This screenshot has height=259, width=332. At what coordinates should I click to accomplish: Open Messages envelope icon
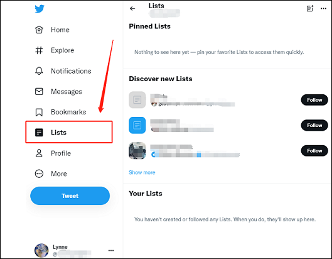39,91
